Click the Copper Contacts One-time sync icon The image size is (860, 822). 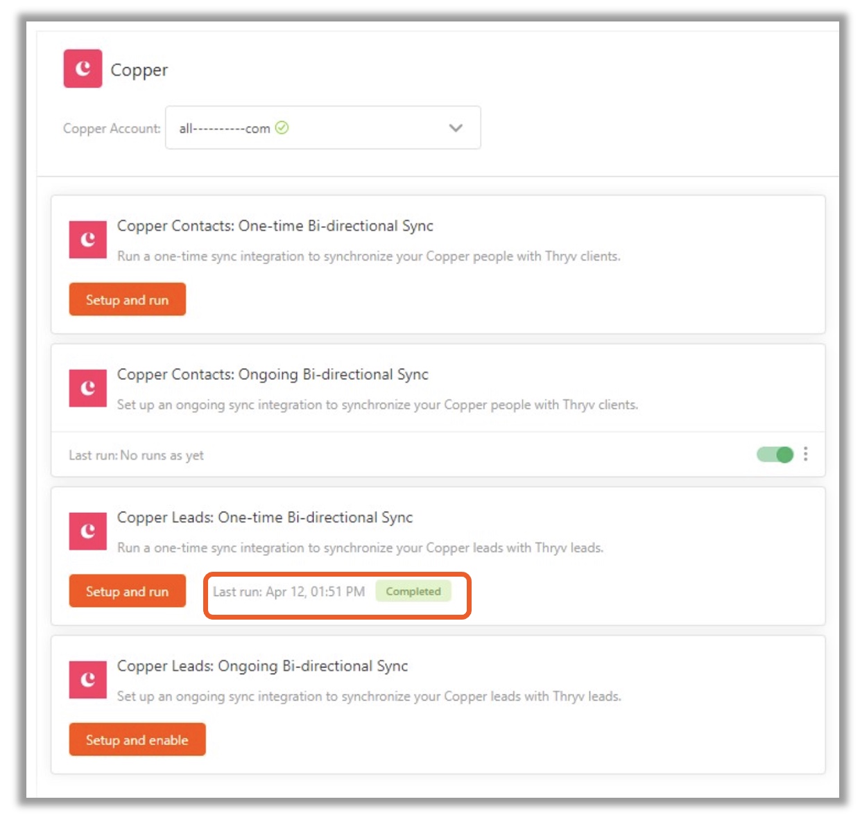(88, 240)
